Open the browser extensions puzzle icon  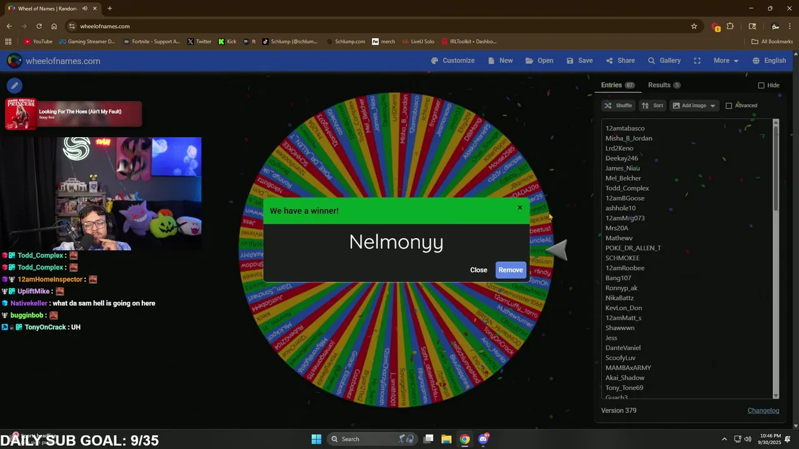click(x=730, y=26)
